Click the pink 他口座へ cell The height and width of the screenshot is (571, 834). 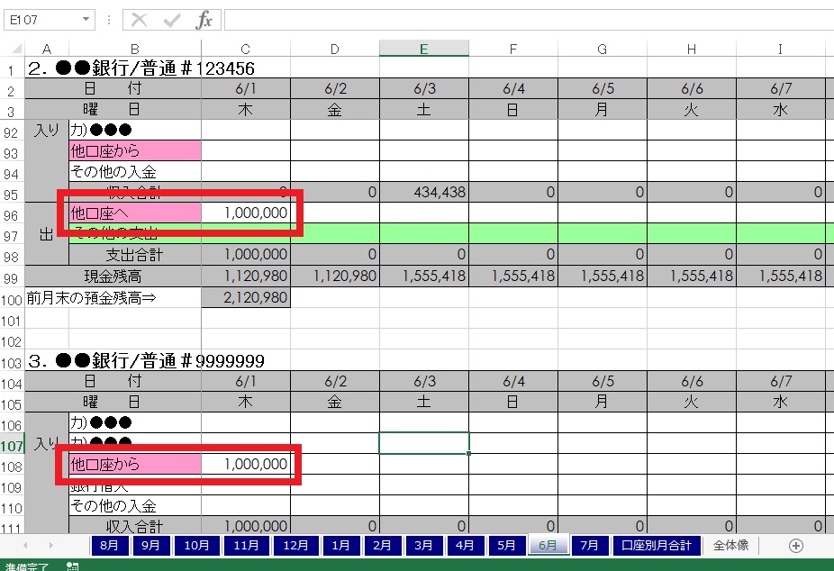(x=135, y=213)
